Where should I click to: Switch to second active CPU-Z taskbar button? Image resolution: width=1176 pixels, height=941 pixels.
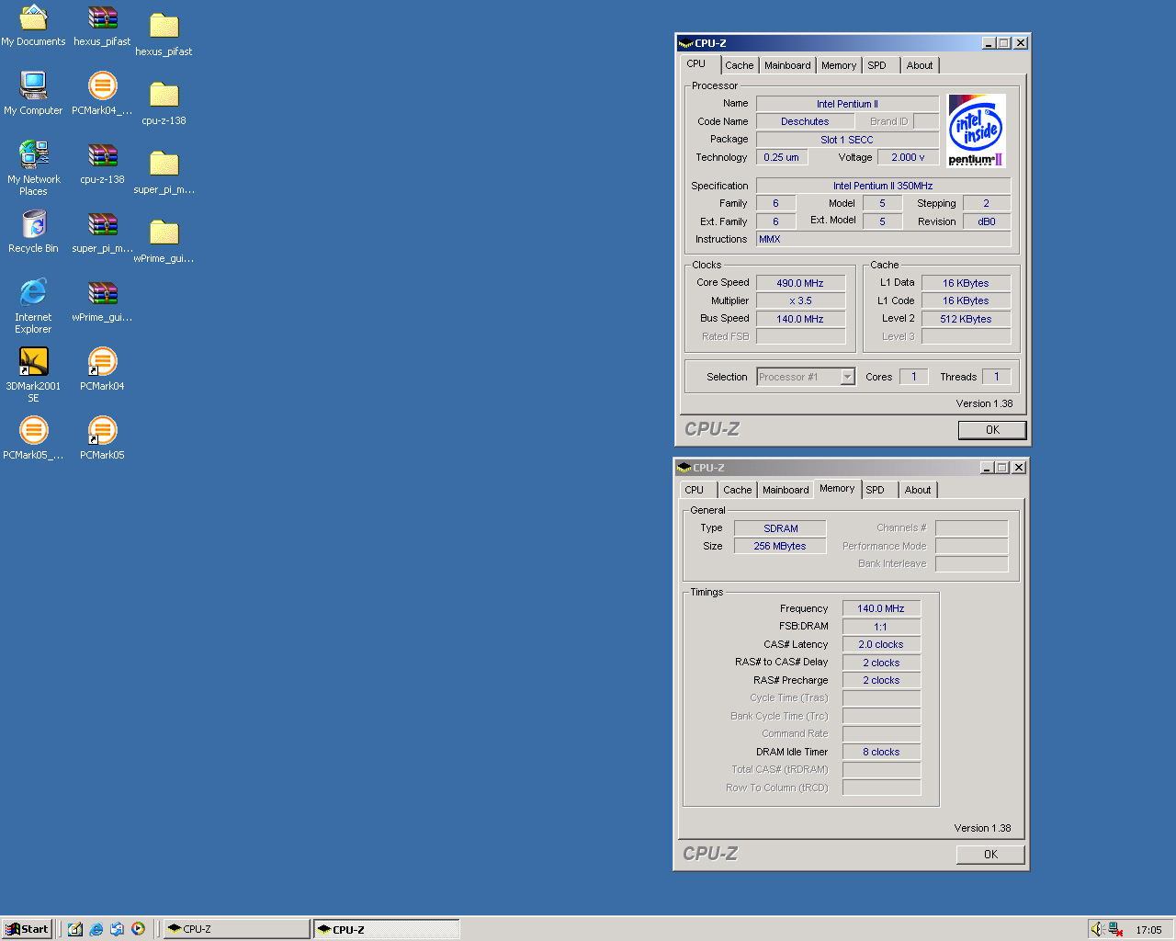click(x=387, y=929)
